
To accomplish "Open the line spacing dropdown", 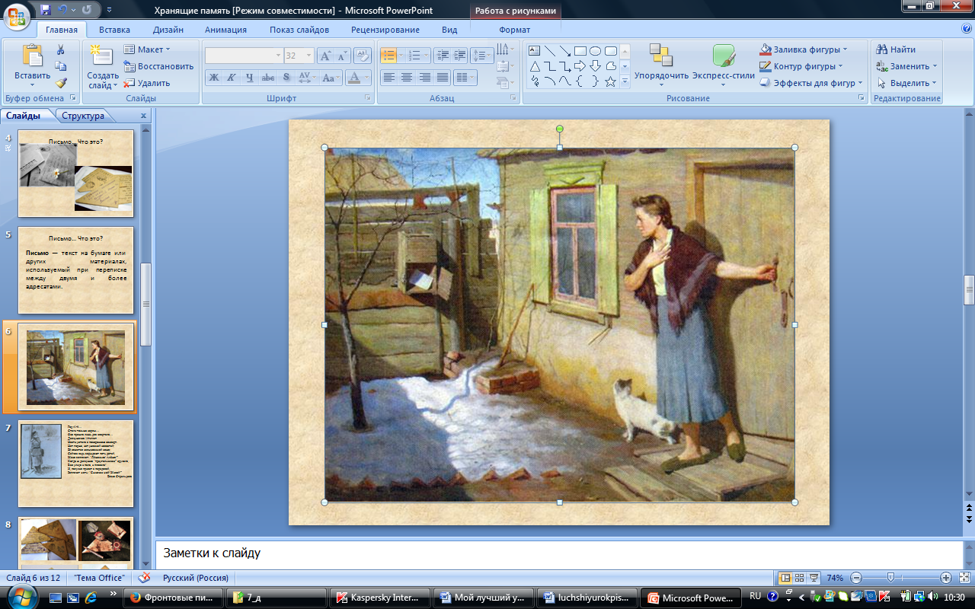I will [x=481, y=56].
